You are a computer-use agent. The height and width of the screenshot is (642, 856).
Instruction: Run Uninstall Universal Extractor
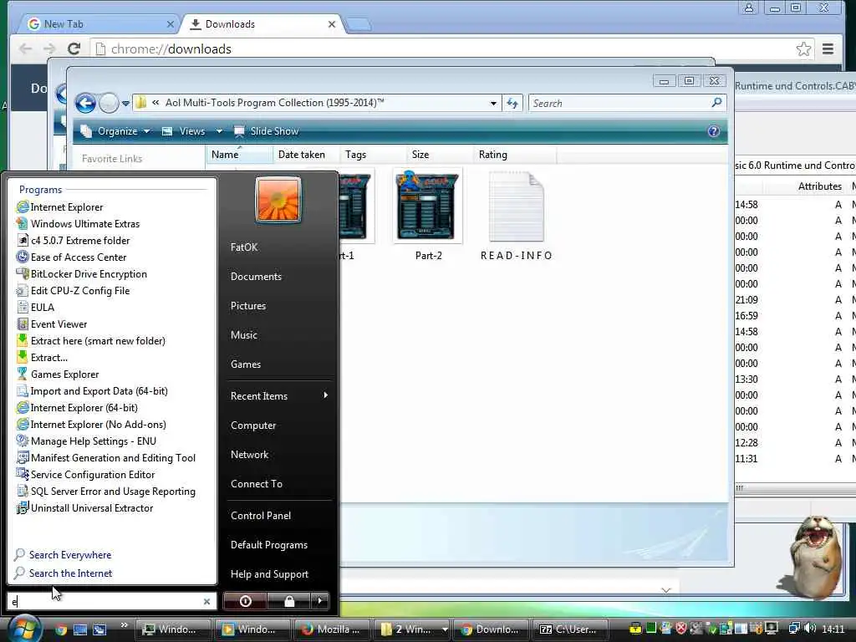coord(84,508)
